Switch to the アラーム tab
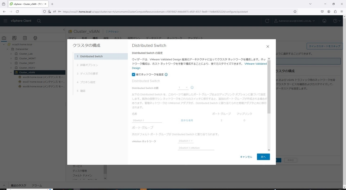 [x=37, y=185]
